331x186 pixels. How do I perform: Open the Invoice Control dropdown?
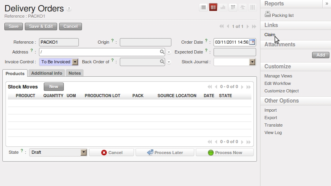coord(75,62)
